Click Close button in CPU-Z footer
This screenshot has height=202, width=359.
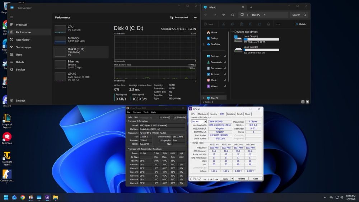pyautogui.click(x=256, y=179)
